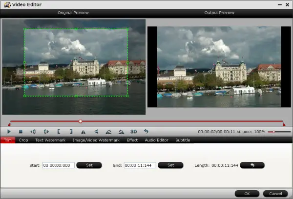Select the Effect tab
This screenshot has width=293, height=199.
pos(132,140)
